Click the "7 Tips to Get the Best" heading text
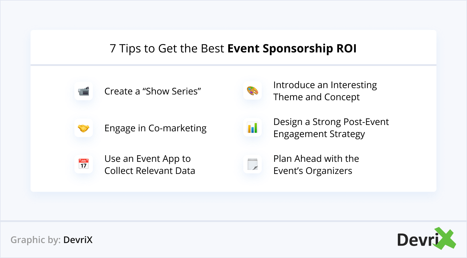 click(167, 48)
